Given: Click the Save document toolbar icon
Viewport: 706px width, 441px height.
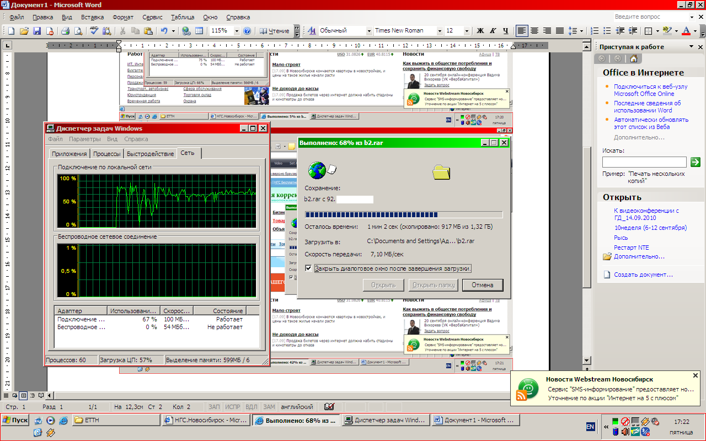Looking at the screenshot, I should pos(37,31).
